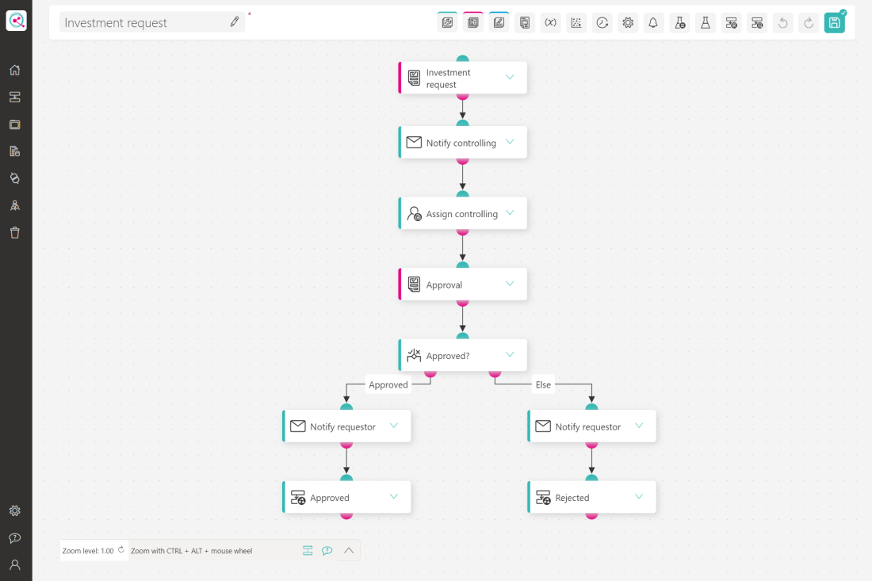Image resolution: width=872 pixels, height=581 pixels.
Task: Select the variables (x) icon in toolbar
Action: (x=550, y=22)
